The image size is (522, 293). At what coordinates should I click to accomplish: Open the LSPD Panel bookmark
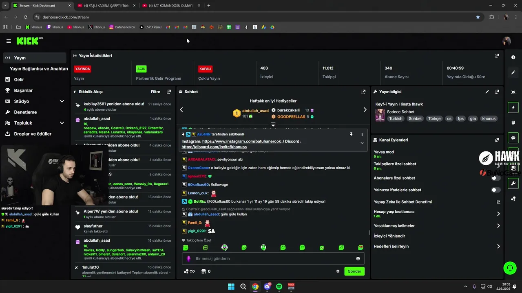pos(150,27)
